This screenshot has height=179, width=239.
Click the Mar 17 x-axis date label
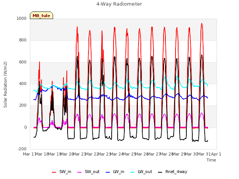(x=29, y=154)
